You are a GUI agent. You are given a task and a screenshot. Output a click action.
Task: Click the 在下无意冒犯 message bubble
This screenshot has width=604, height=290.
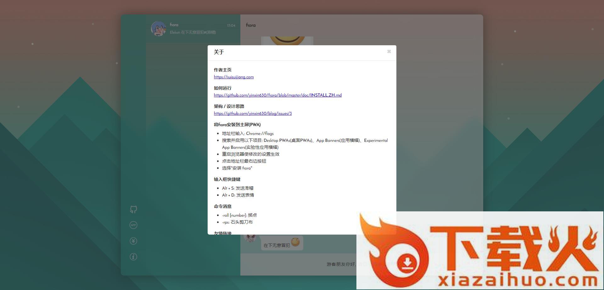(x=277, y=245)
